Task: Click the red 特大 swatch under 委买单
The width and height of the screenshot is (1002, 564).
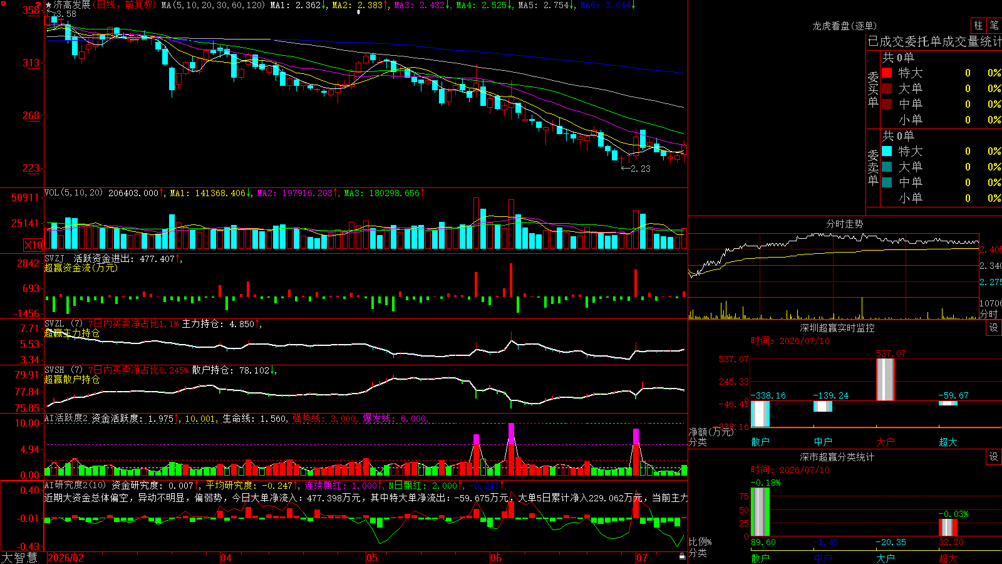Action: click(887, 73)
